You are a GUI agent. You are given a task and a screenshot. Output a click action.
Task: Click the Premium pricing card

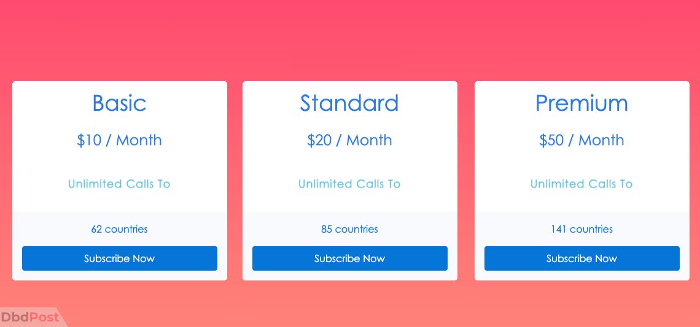[x=581, y=181]
